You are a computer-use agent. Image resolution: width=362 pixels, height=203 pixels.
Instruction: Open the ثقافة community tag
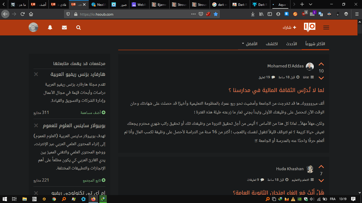tap(308, 77)
